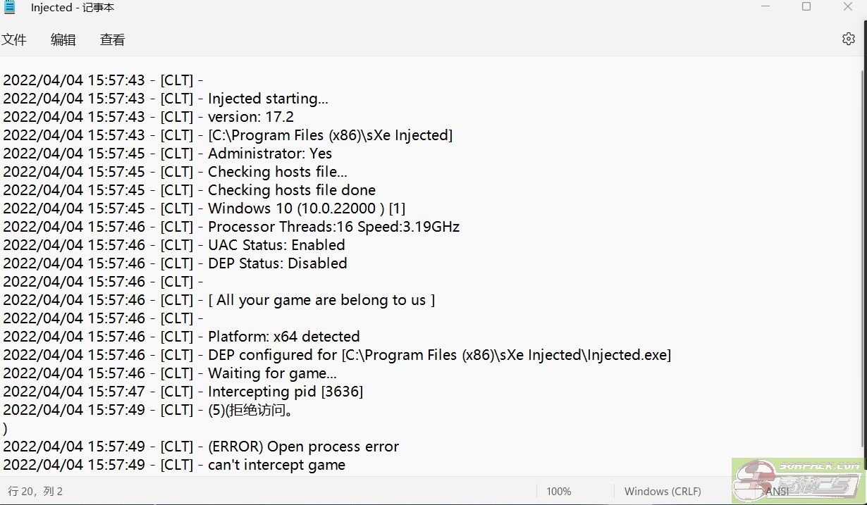Maximize the Injected Notepad window

[806, 7]
